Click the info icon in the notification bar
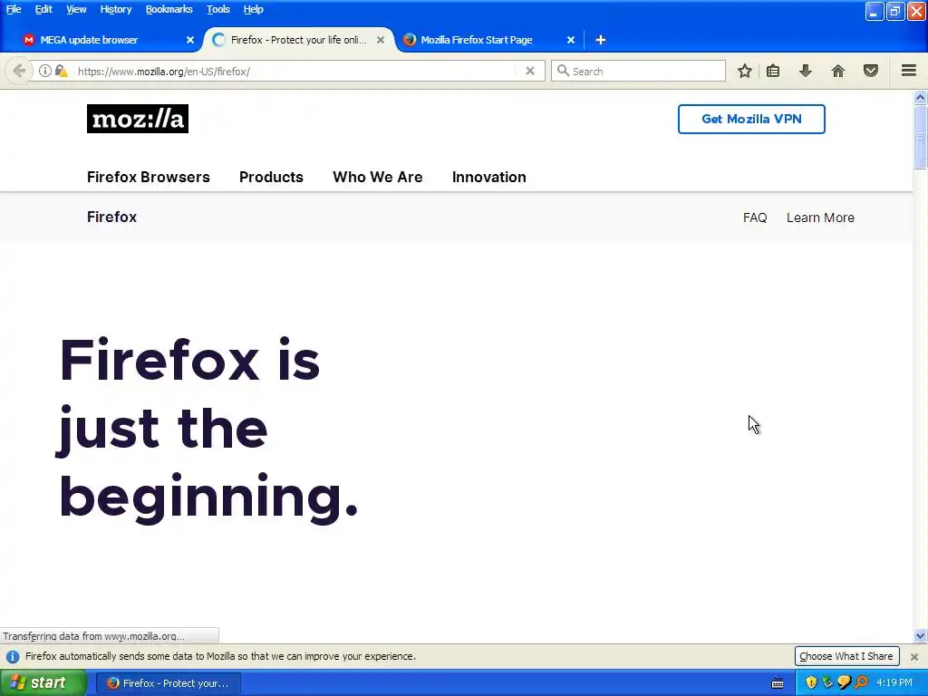 [13, 656]
